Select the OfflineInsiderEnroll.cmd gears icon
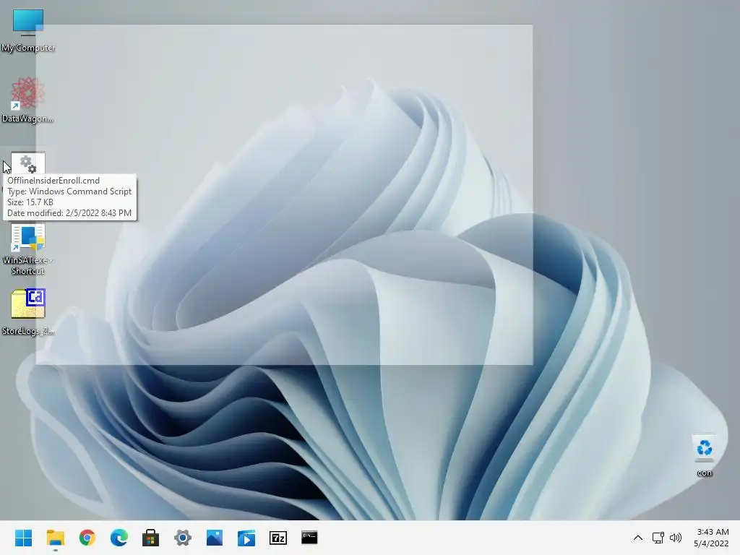This screenshot has width=740, height=555. coord(28,163)
